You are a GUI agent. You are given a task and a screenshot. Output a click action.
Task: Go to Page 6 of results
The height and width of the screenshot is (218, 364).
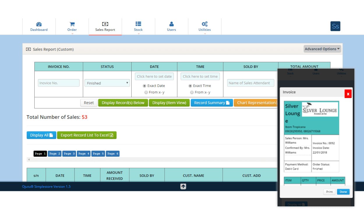113,154
